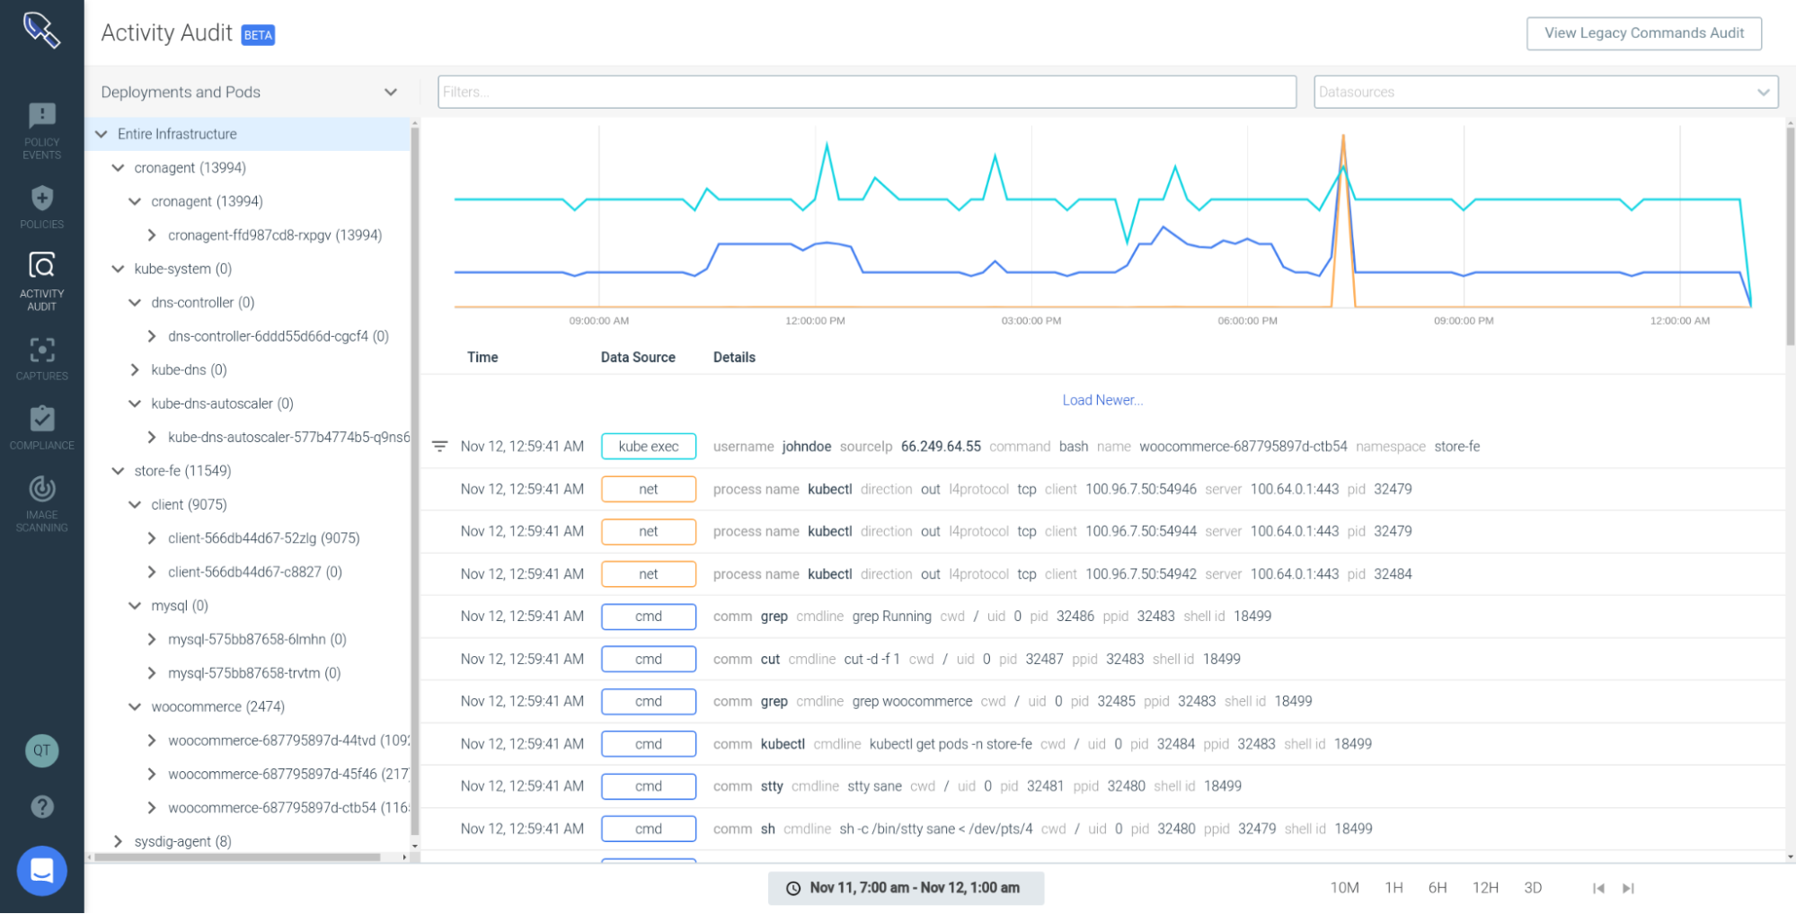Collapse the store-fe node

tap(118, 470)
